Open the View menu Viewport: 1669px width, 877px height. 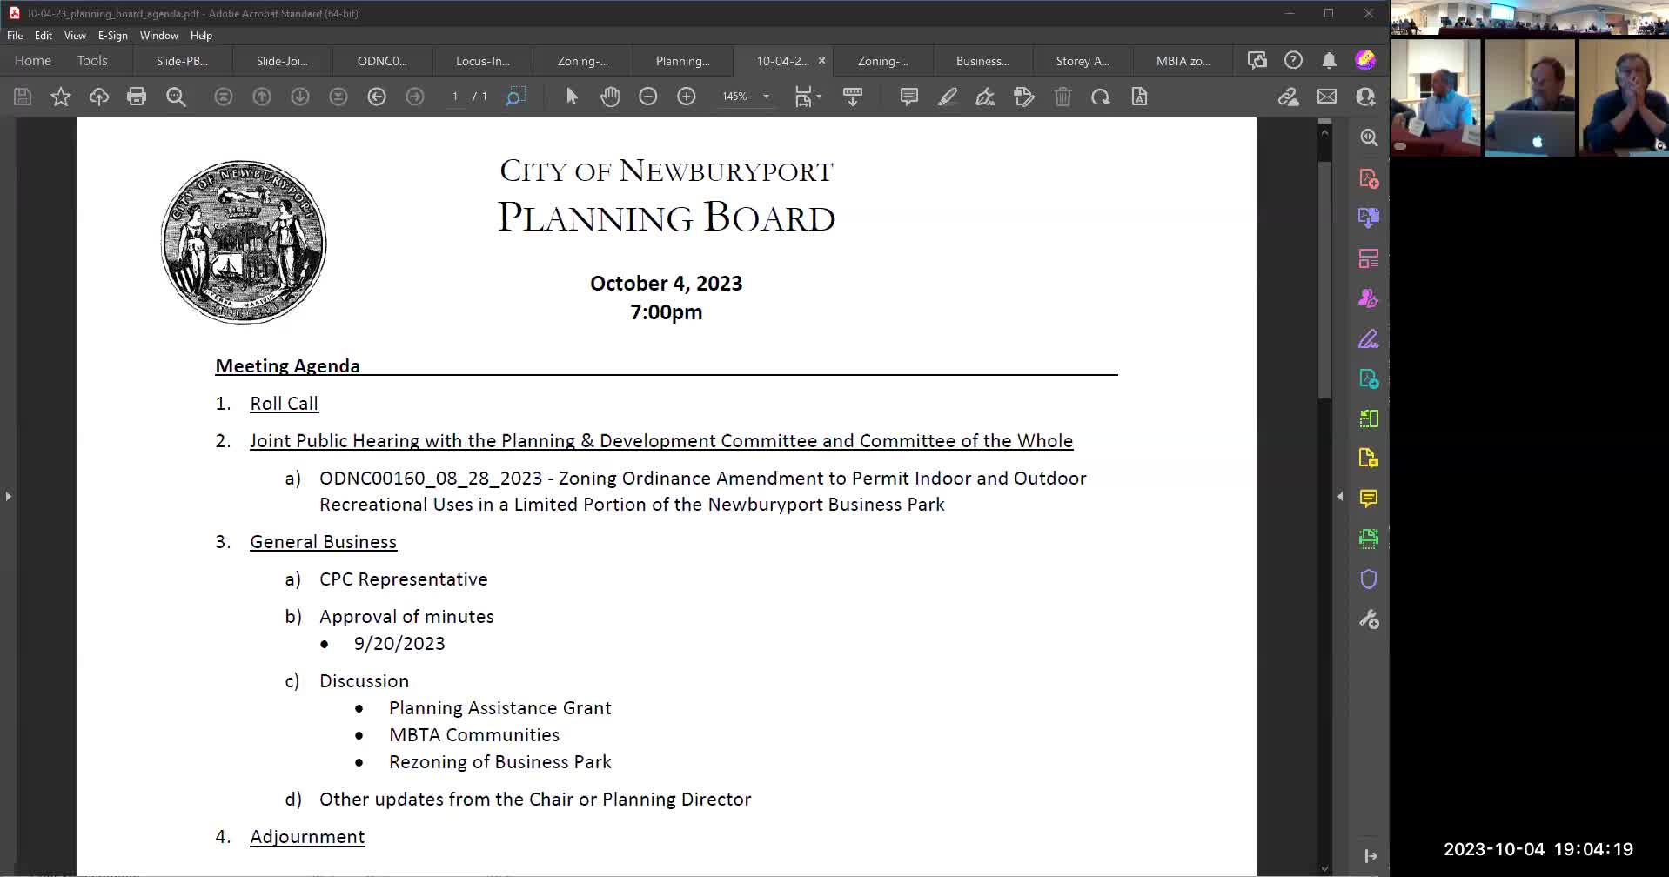point(75,36)
